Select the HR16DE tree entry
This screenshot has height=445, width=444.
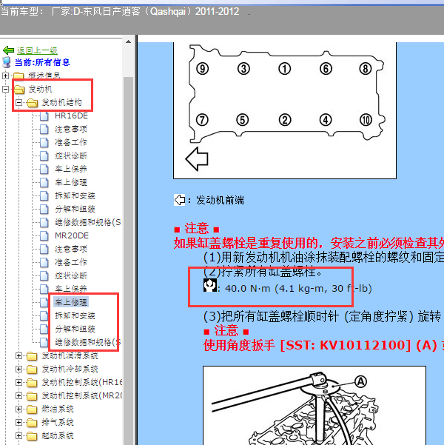point(71,116)
